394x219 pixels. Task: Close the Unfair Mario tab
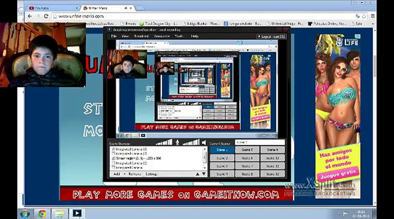coord(130,8)
